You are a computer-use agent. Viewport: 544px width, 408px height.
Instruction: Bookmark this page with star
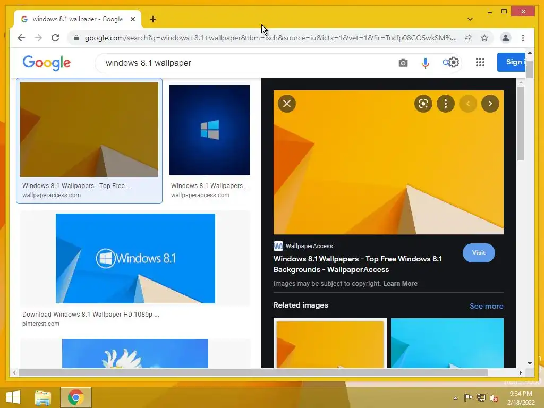[x=484, y=38]
